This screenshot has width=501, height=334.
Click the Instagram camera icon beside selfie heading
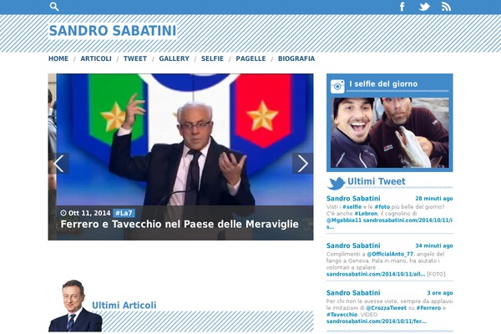point(337,86)
